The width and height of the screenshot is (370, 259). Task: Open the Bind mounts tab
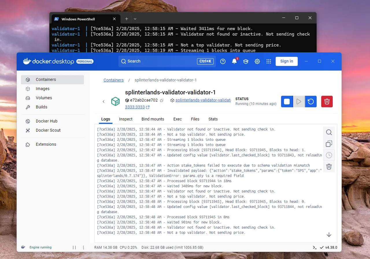[x=153, y=119]
